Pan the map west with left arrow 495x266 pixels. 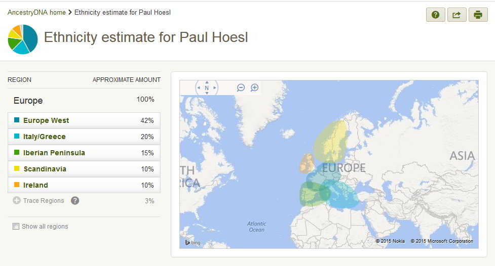[199, 88]
